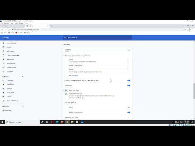Open Microsoft Store from the taskbar
This screenshot has height=146, width=195.
(77, 122)
